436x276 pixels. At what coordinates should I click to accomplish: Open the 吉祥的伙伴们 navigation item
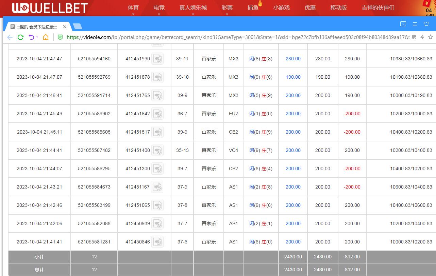coord(378,7)
